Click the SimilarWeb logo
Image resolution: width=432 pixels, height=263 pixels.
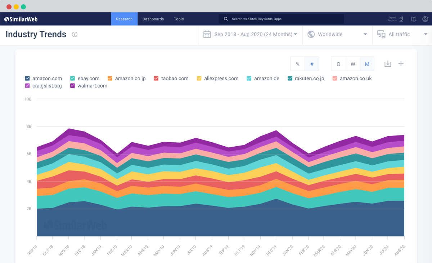click(21, 19)
